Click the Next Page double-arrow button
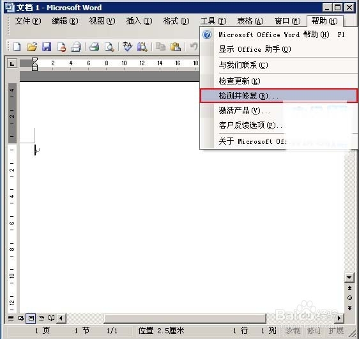This screenshot has width=359, height=339. (349, 308)
